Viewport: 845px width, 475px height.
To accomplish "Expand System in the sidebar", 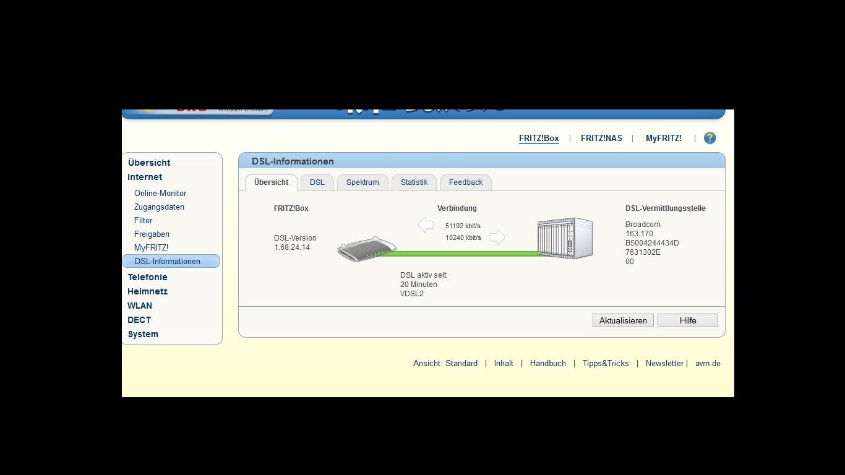I will coord(143,334).
